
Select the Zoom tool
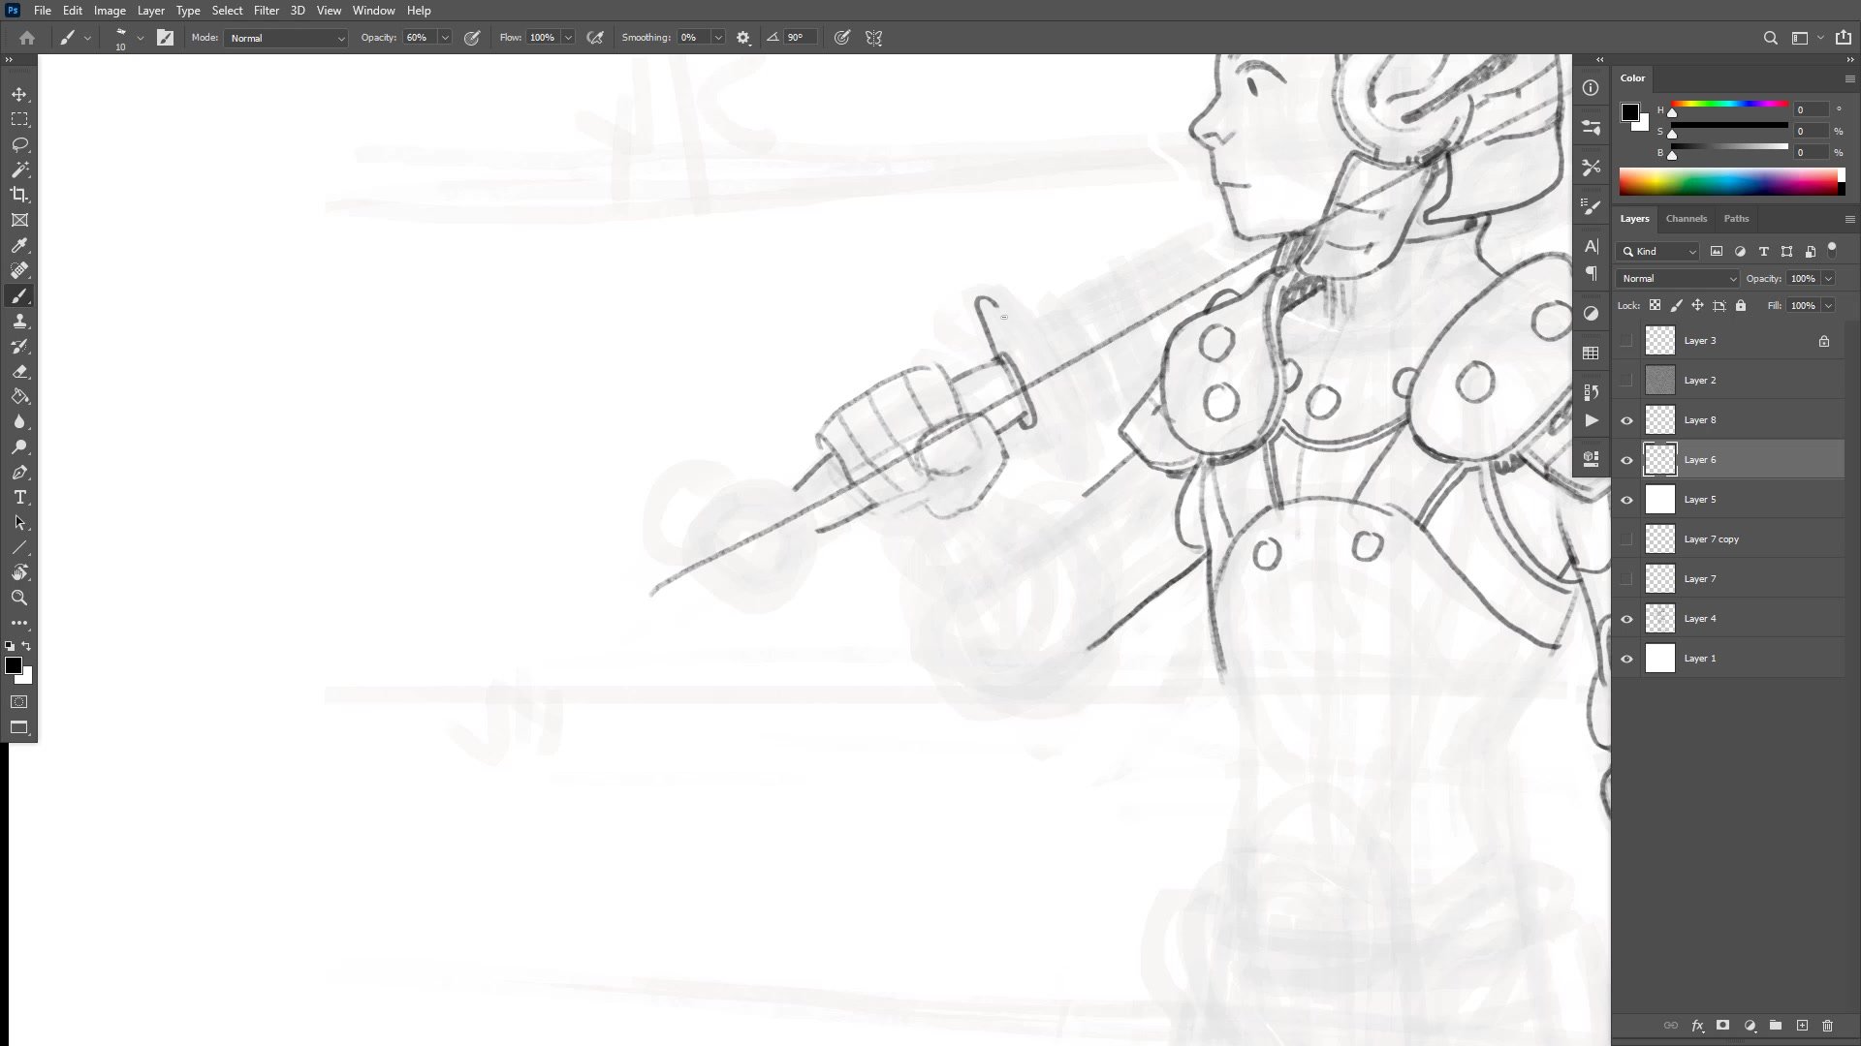click(19, 598)
